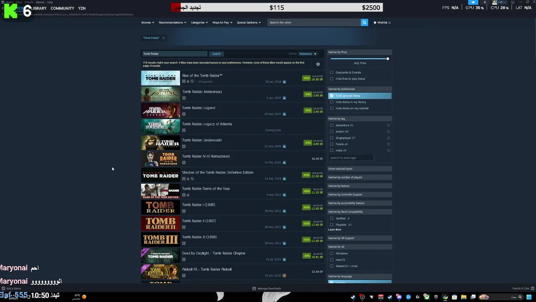Expand Show selected types section

360,169
